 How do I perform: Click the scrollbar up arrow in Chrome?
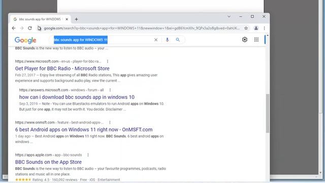click(268, 36)
